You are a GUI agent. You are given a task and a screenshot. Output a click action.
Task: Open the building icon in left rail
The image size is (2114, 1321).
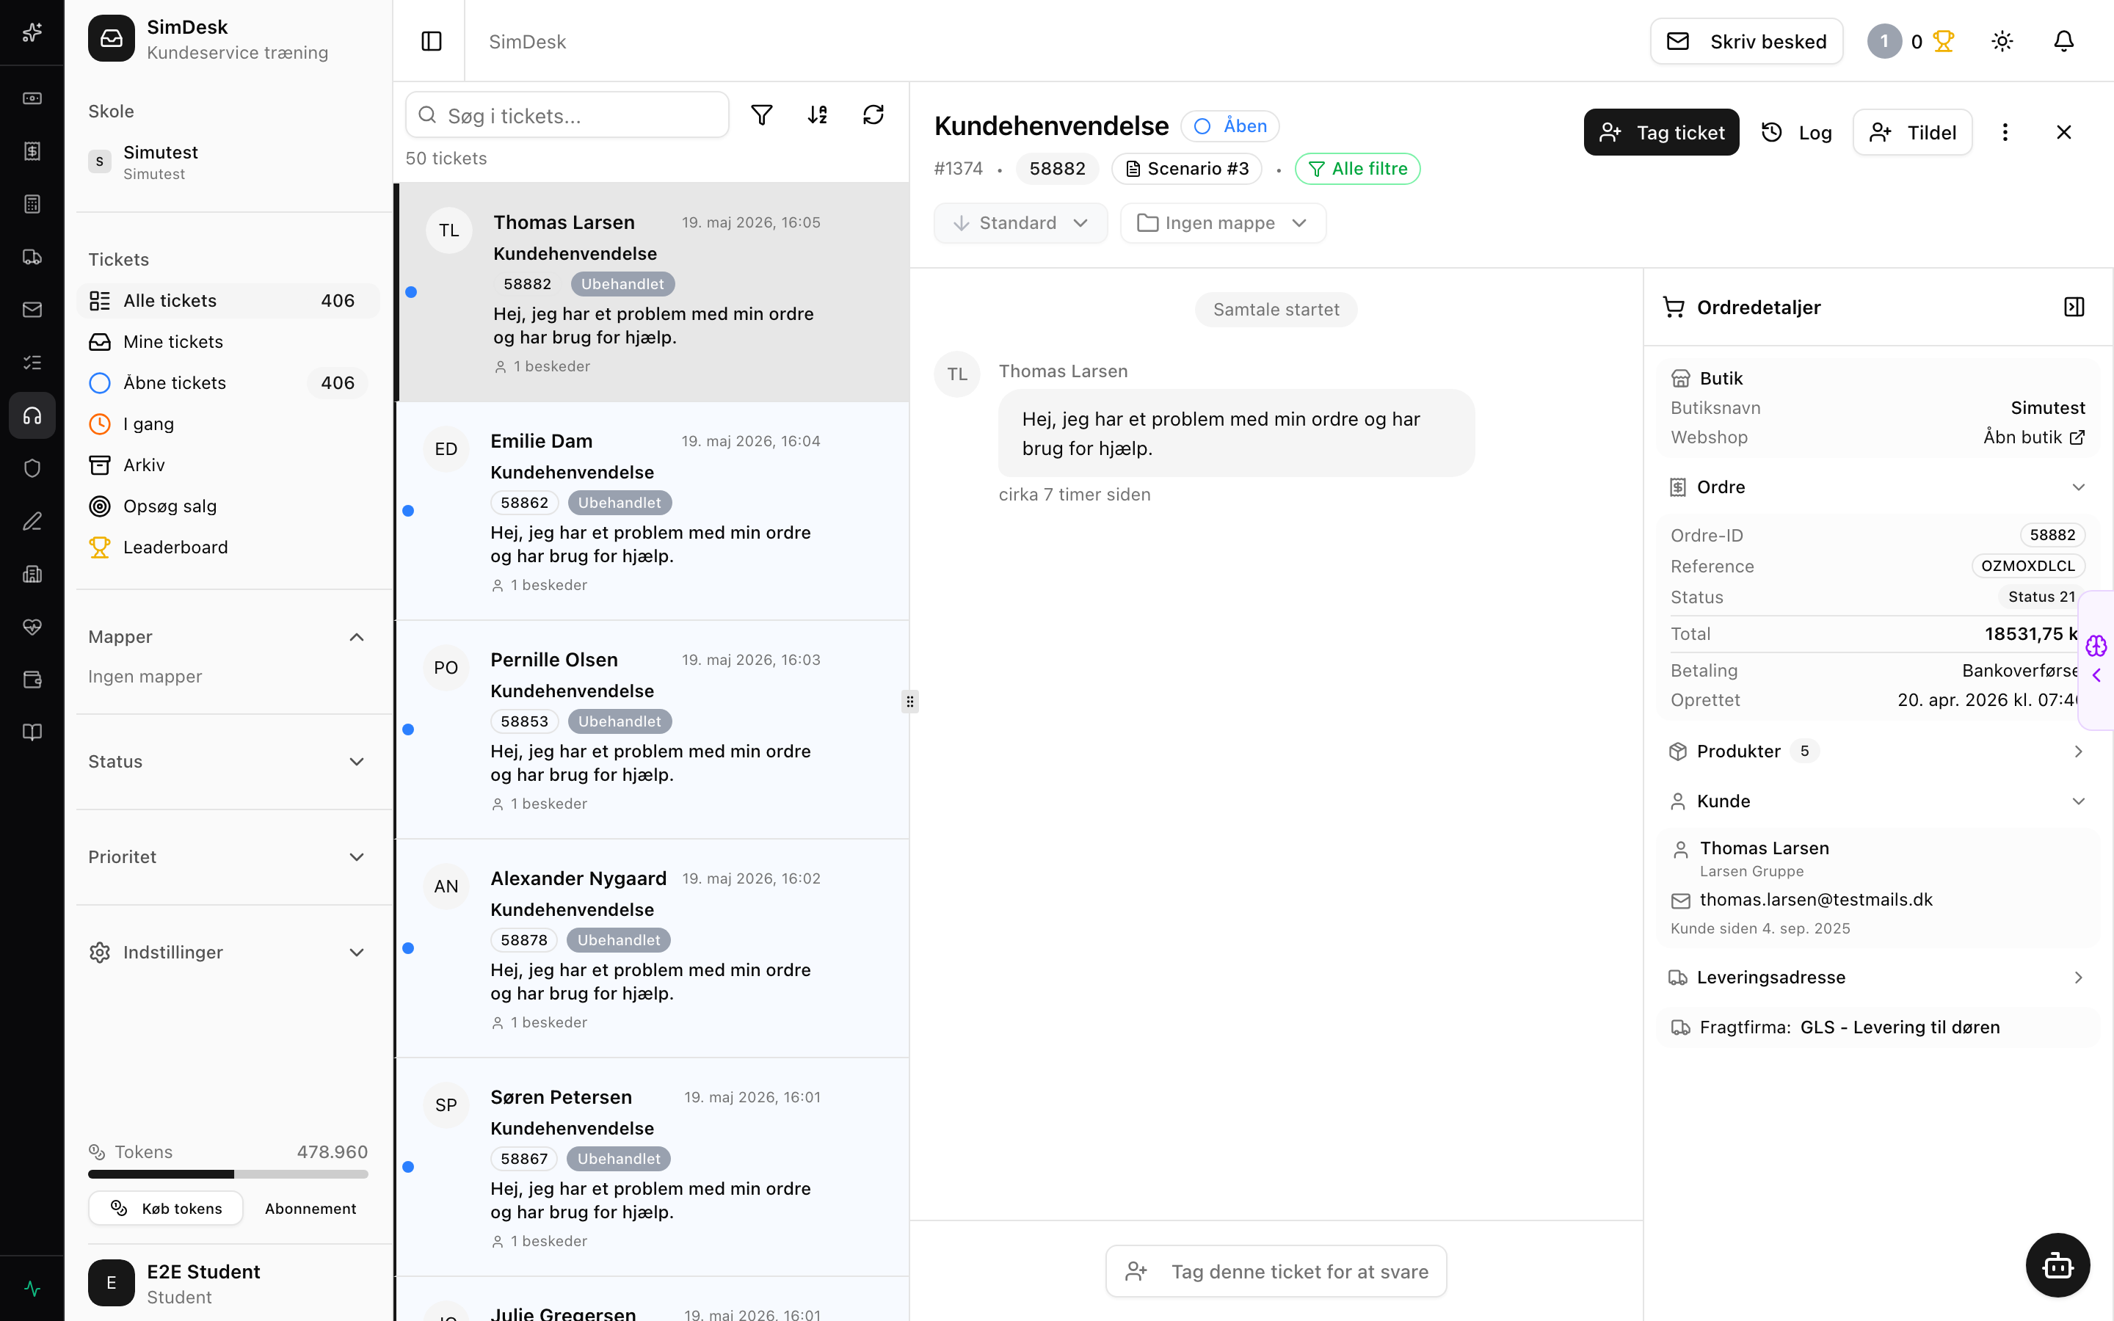(x=32, y=574)
